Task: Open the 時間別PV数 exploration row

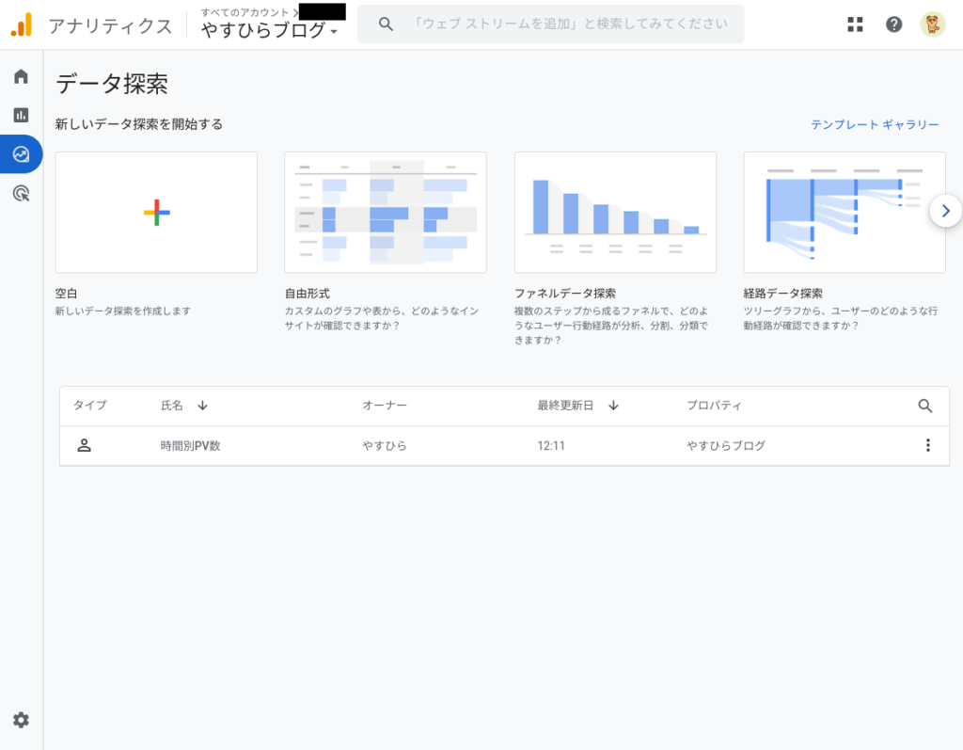Action: [191, 445]
